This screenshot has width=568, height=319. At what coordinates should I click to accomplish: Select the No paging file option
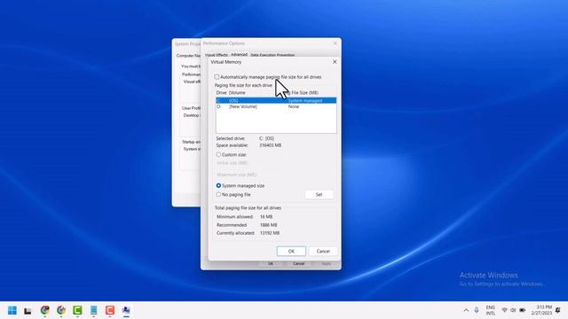tap(218, 195)
